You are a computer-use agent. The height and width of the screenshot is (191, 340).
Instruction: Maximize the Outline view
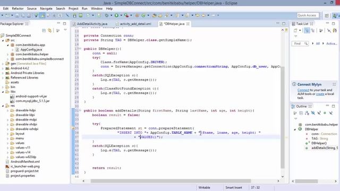[334, 106]
